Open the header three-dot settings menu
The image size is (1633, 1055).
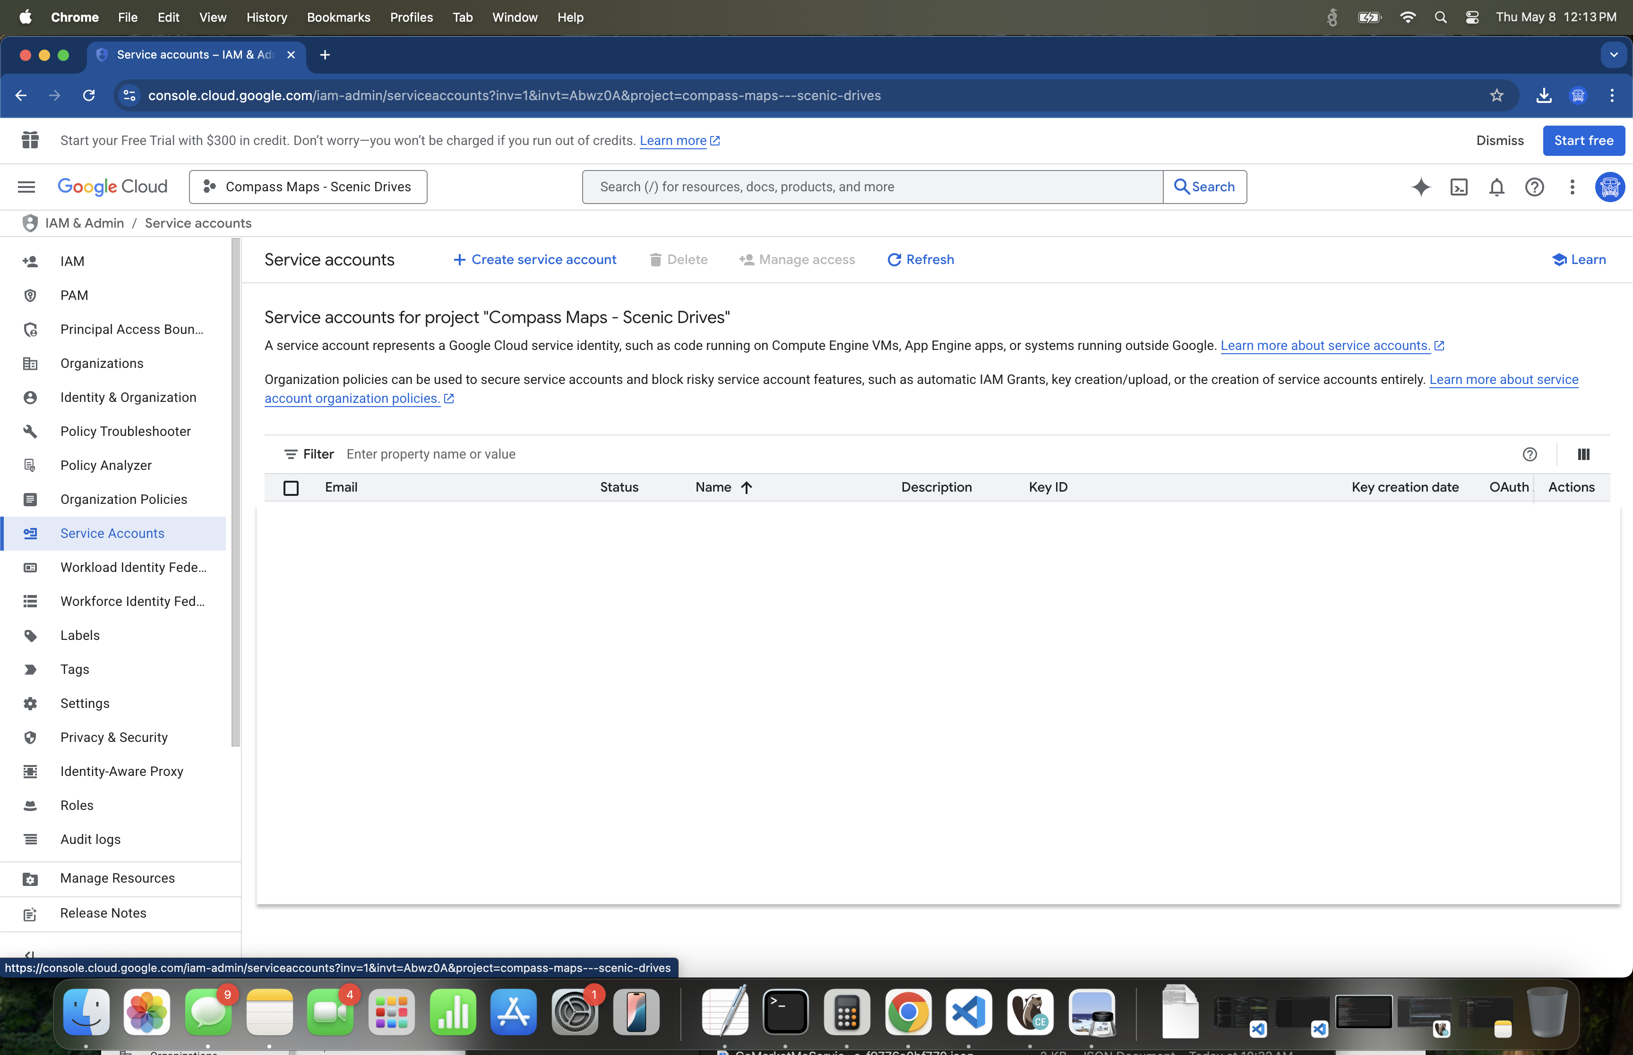1572,187
